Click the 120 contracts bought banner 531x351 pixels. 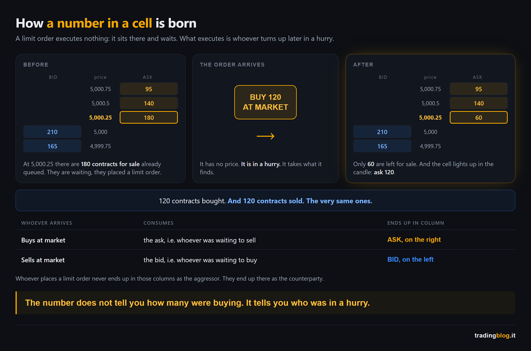265,200
